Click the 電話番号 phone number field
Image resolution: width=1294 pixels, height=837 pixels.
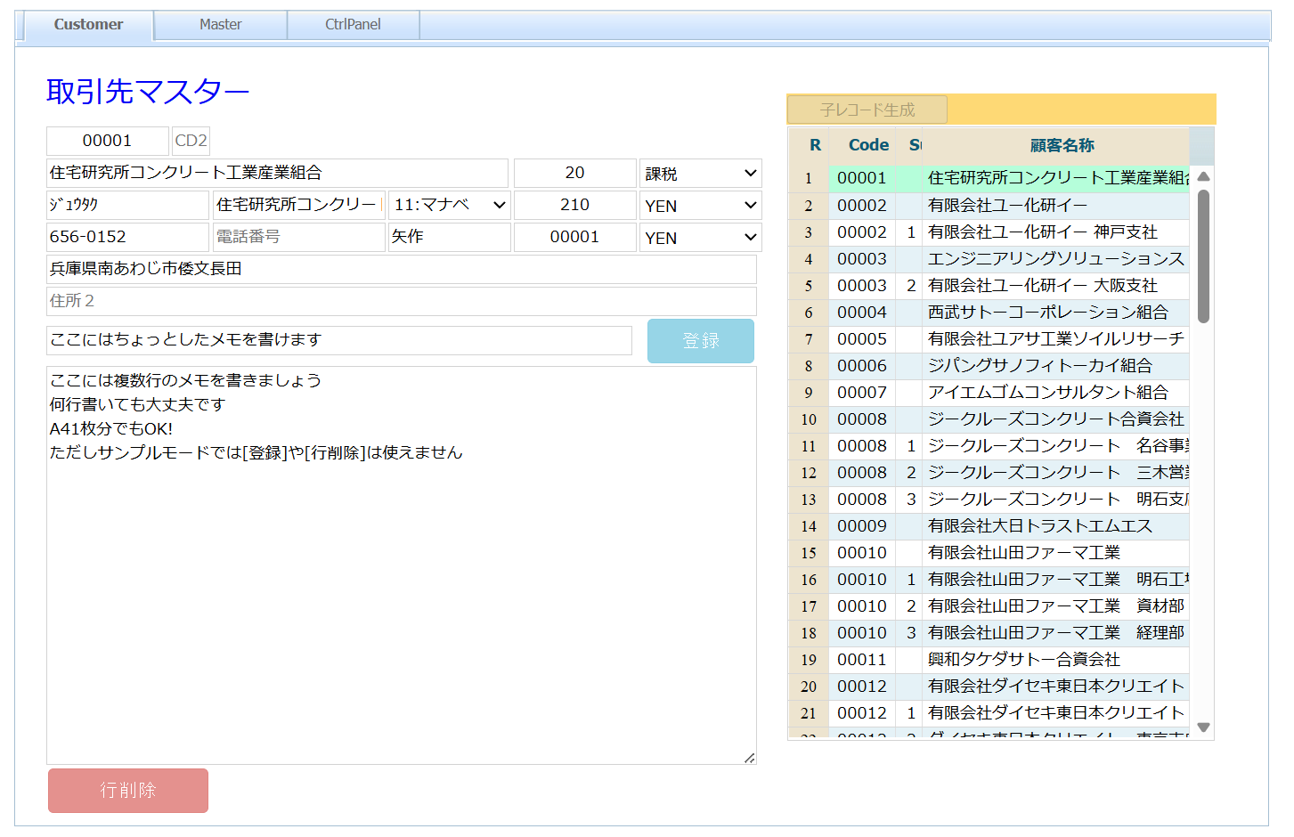(x=298, y=237)
